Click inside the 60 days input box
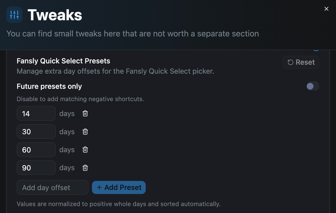 36,150
